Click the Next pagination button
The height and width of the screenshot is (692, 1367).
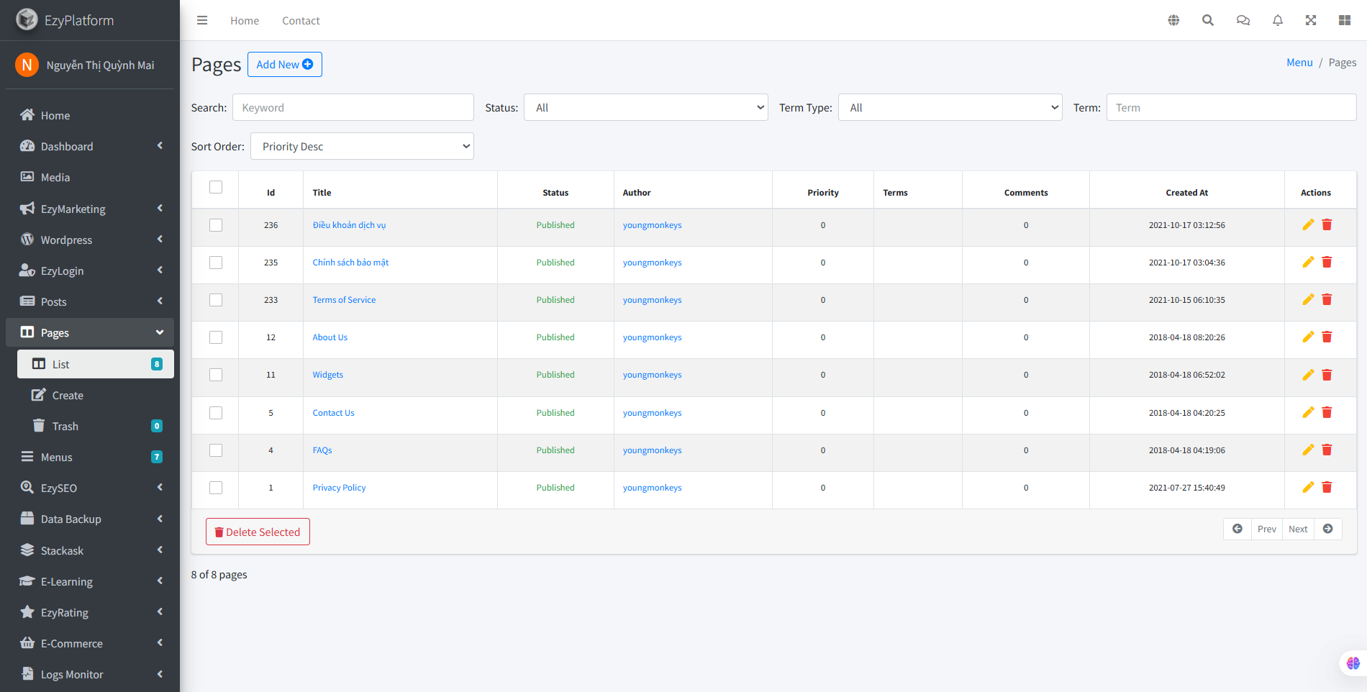coord(1298,529)
